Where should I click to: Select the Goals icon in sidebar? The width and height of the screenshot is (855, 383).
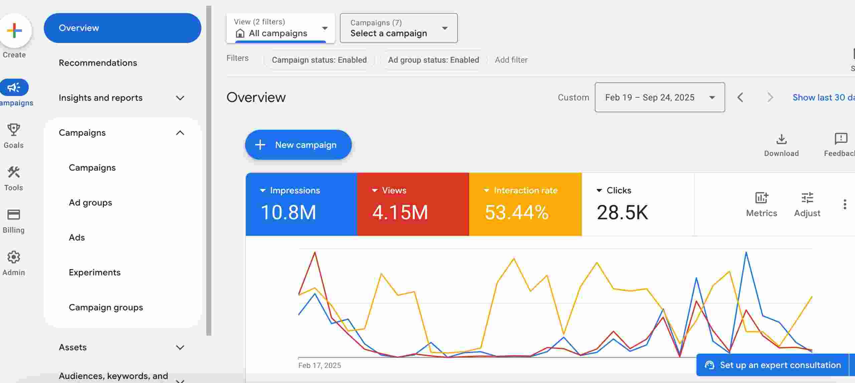[13, 130]
